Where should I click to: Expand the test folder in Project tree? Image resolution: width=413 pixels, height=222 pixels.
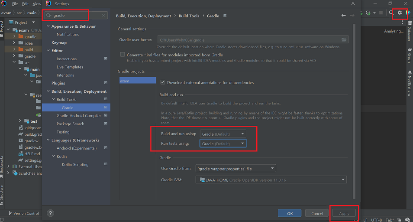click(x=20, y=121)
